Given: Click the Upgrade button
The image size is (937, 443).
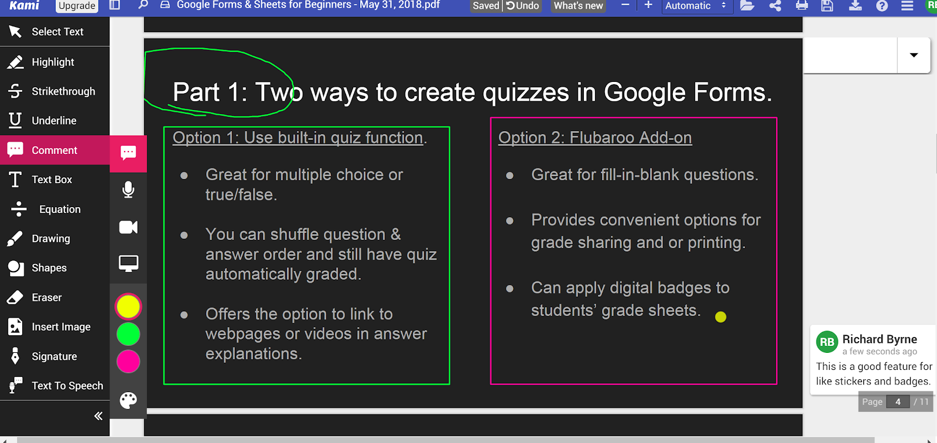Looking at the screenshot, I should click(77, 6).
